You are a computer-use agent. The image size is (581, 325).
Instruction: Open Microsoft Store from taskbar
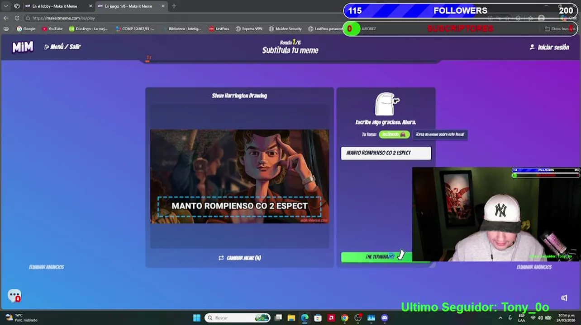pyautogui.click(x=318, y=318)
